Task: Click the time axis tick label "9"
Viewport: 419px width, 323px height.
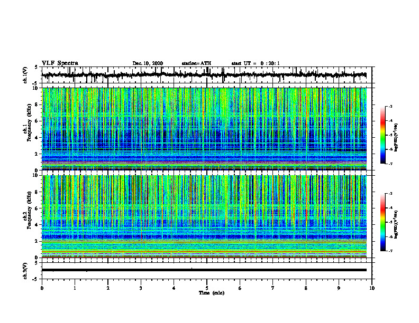Action: click(339, 288)
